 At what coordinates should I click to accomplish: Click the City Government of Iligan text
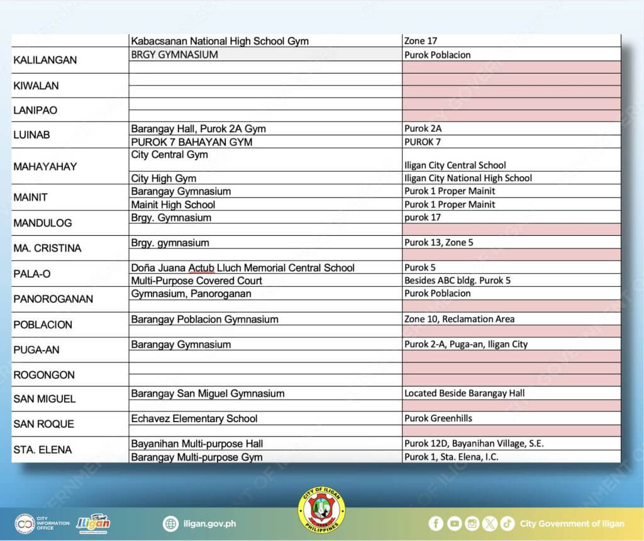(x=572, y=523)
